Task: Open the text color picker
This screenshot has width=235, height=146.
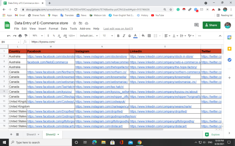Action: click(x=135, y=36)
